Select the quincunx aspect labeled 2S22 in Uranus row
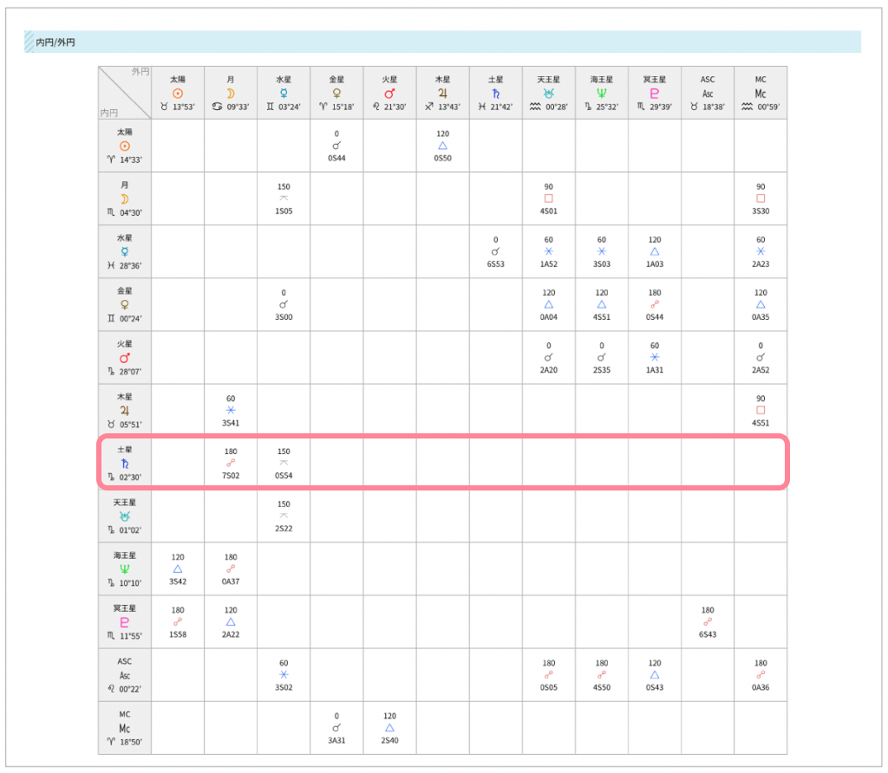The image size is (888, 773). [284, 516]
